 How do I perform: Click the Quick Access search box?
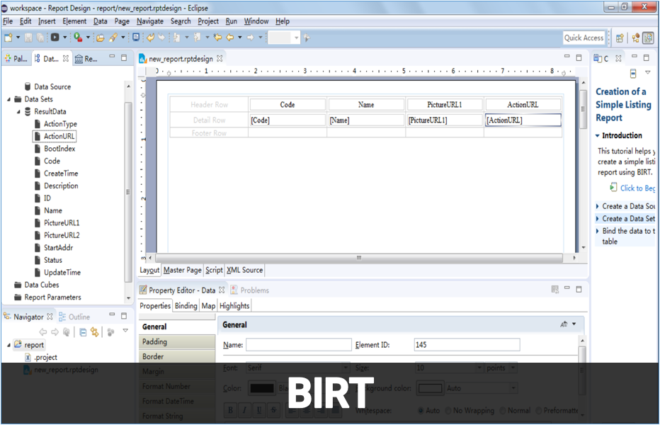coord(584,38)
